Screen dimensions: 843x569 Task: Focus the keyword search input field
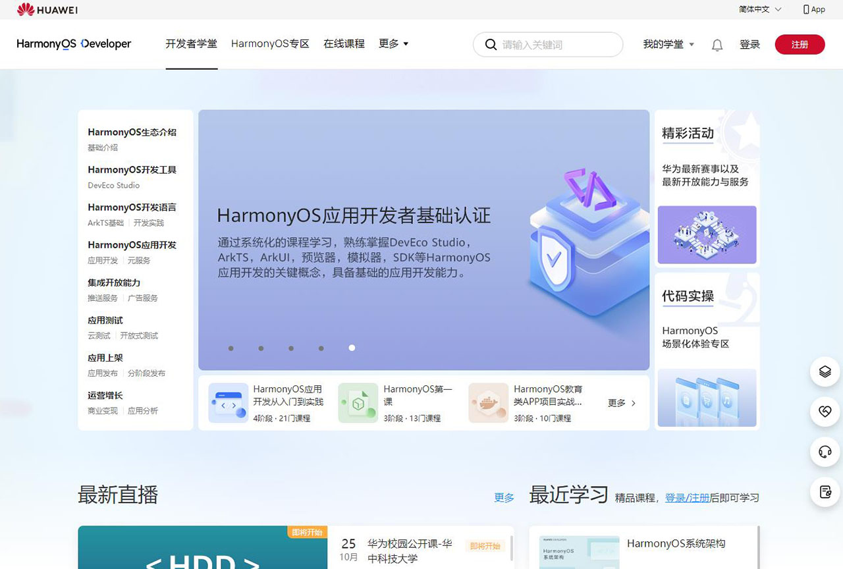click(557, 45)
